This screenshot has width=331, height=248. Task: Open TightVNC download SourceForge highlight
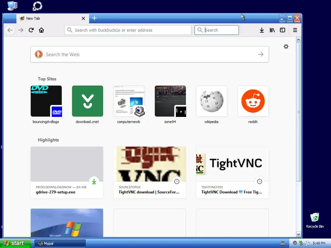click(150, 172)
